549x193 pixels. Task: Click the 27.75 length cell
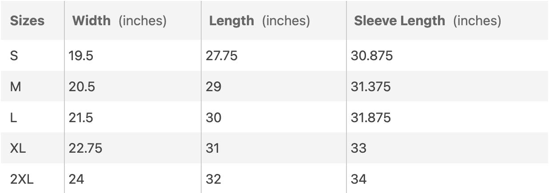point(222,56)
